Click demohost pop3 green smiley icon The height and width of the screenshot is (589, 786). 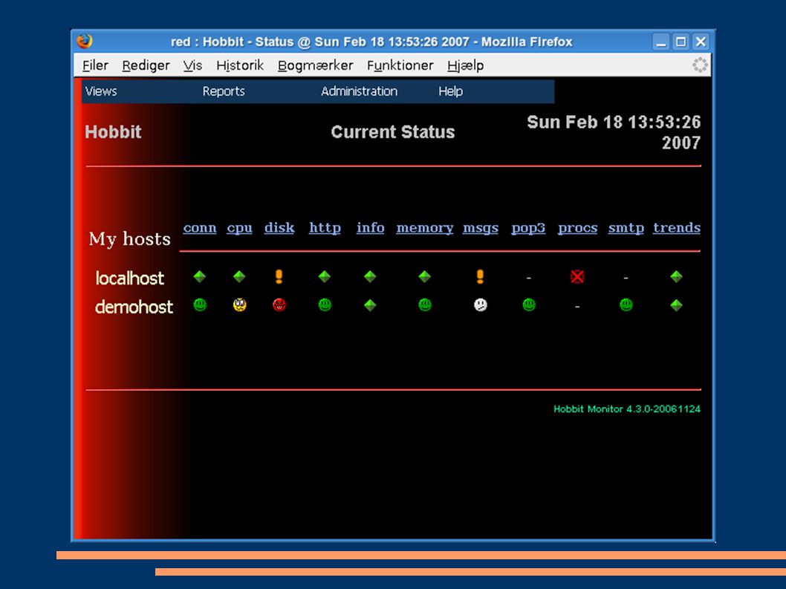click(x=529, y=305)
